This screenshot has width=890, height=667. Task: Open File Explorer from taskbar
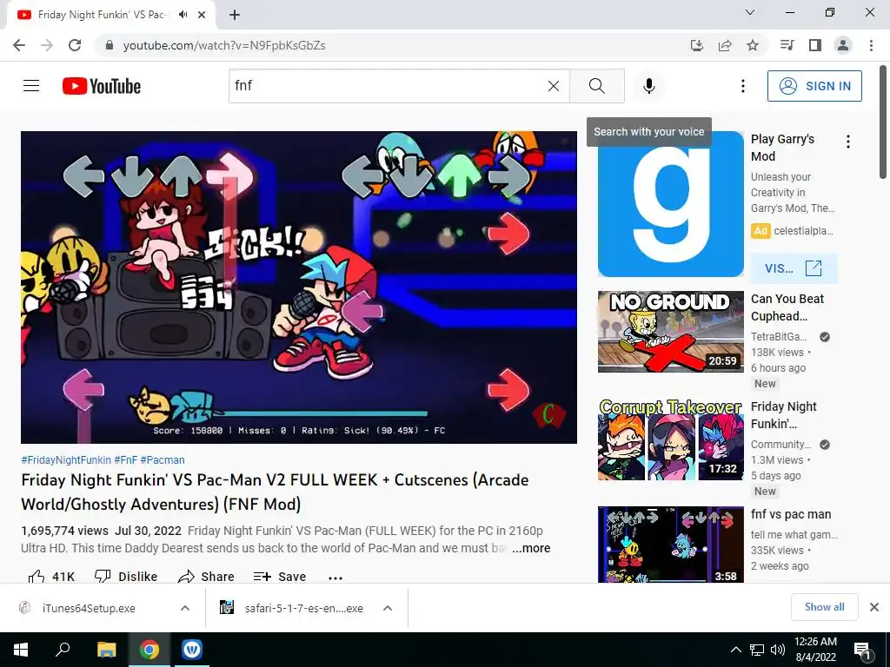point(106,650)
